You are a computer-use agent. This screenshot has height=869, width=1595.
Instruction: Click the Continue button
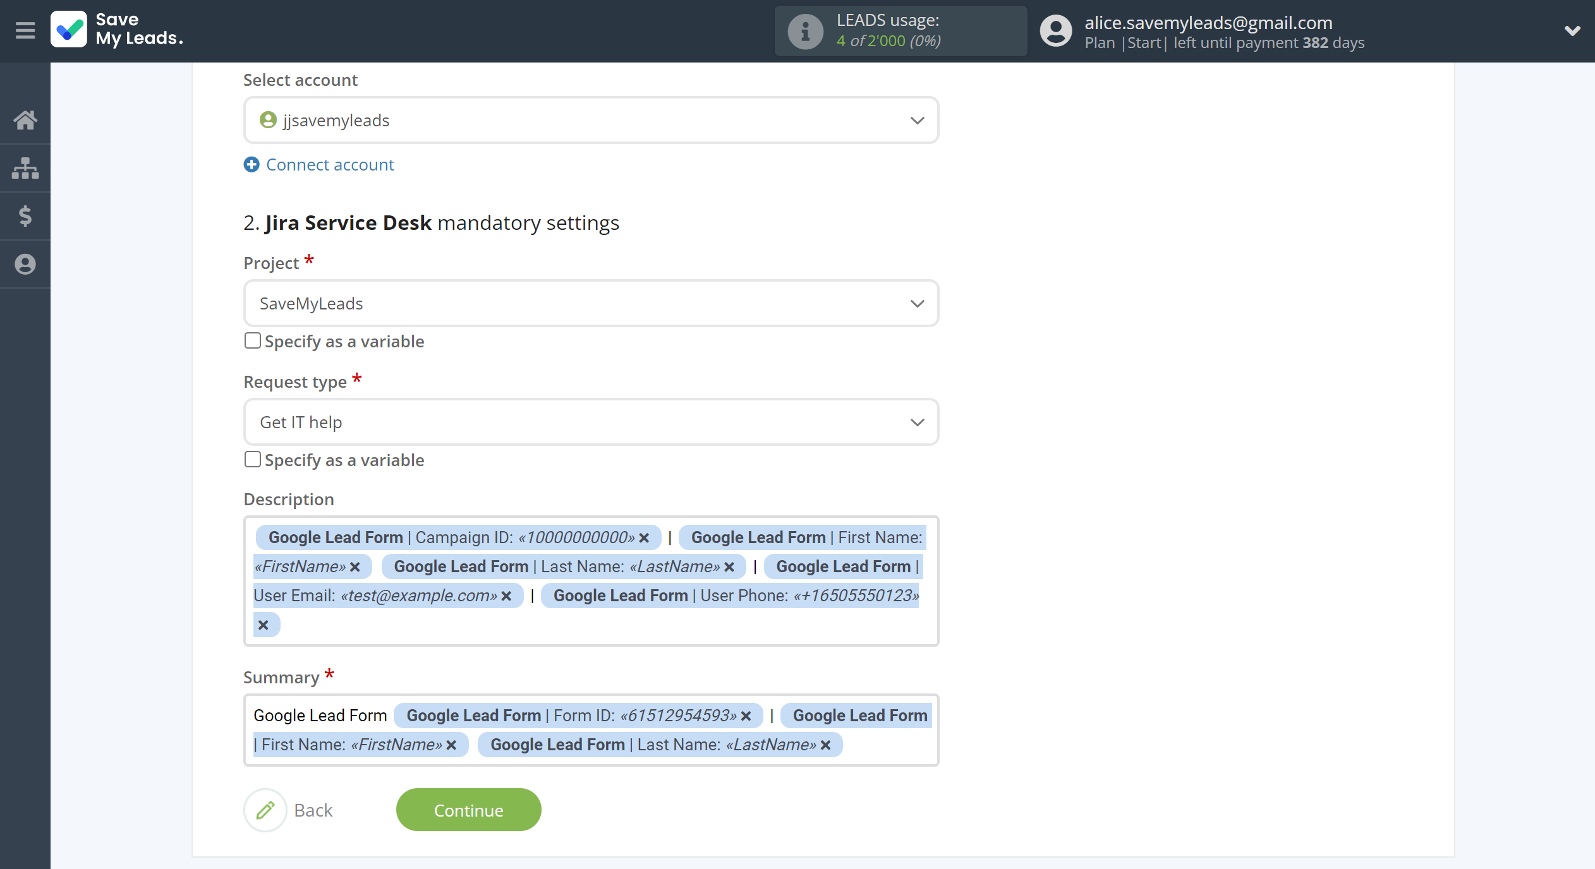[x=468, y=810]
